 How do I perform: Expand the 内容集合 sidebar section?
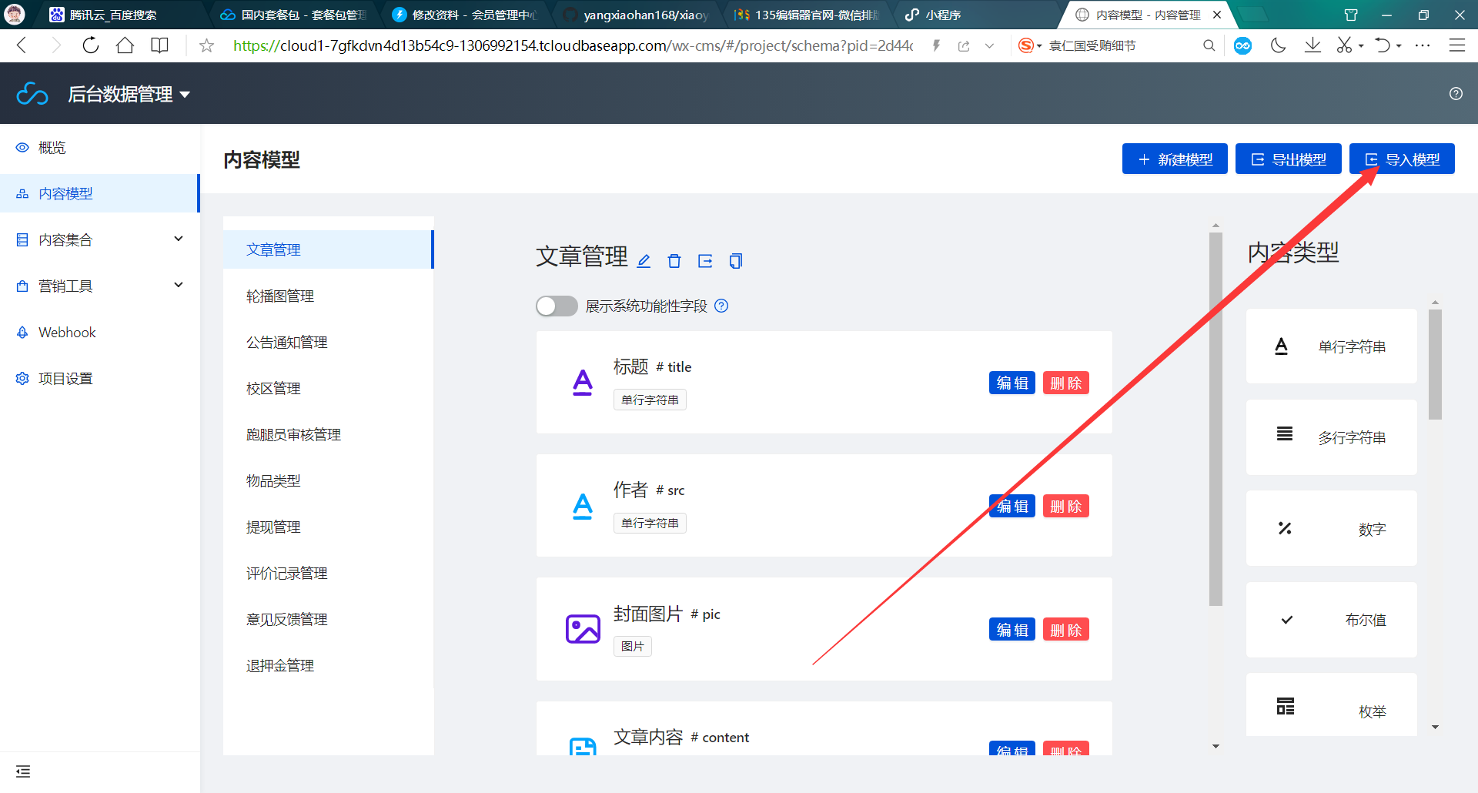178,239
